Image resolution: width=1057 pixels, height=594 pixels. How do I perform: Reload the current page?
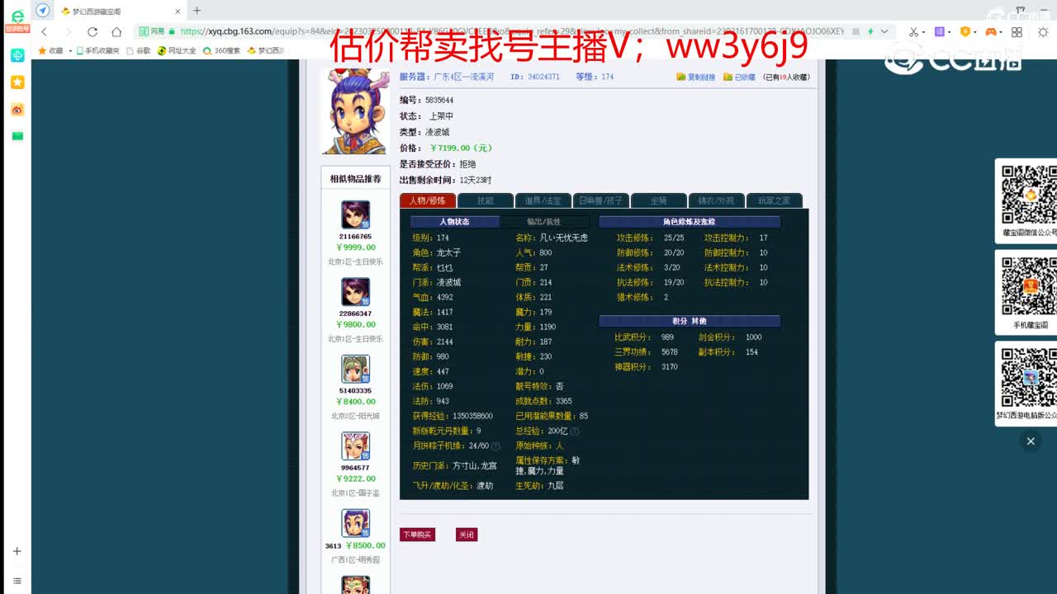92,31
